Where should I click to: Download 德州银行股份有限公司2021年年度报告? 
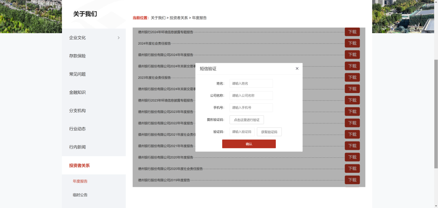click(352, 146)
